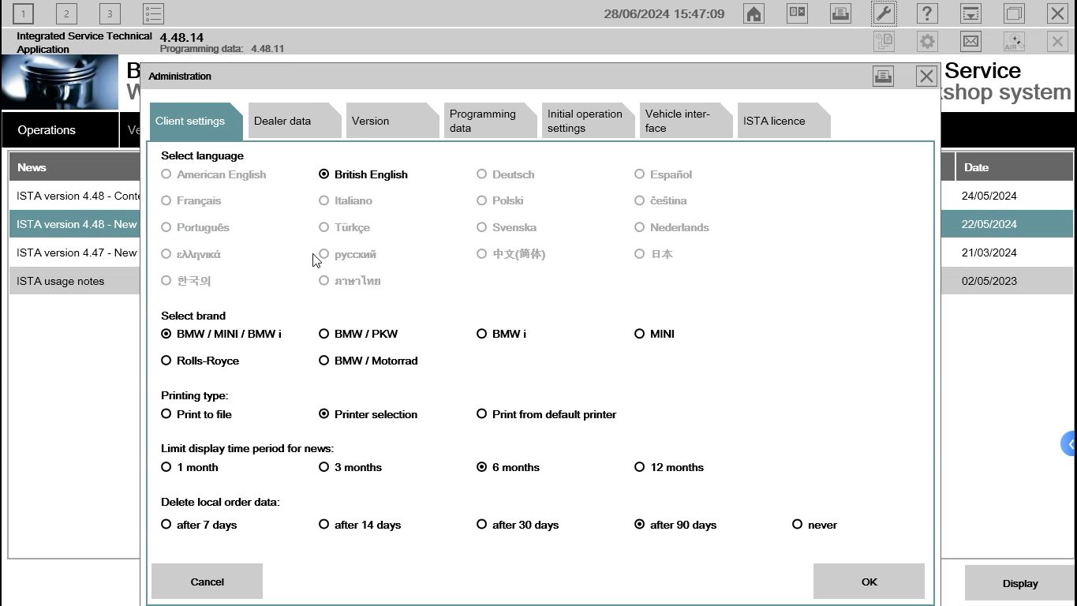Open help question mark icon
This screenshot has height=606, width=1077.
pyautogui.click(x=927, y=13)
